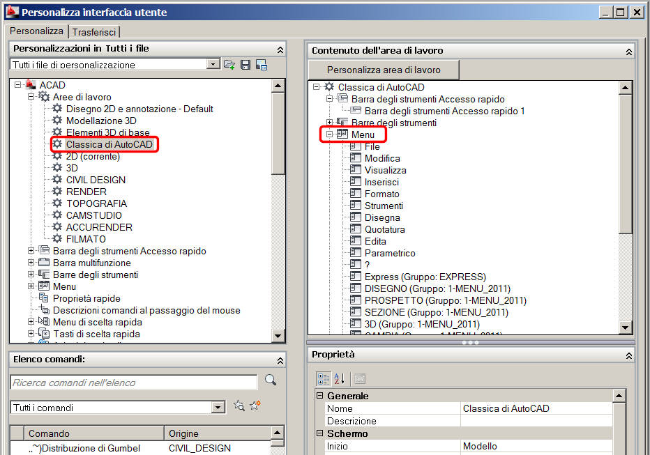
Task: Select Express (Gruppo: EXPRESS) in the tree
Action: (x=425, y=277)
